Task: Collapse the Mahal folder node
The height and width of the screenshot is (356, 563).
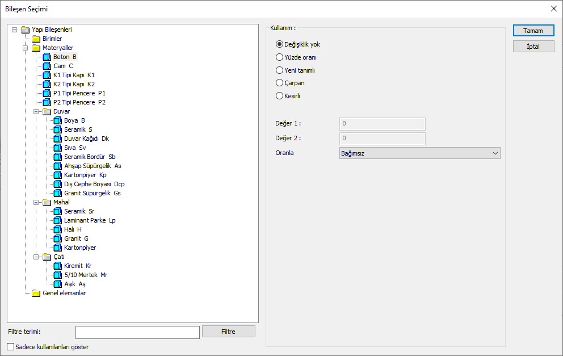Action: tap(36, 202)
